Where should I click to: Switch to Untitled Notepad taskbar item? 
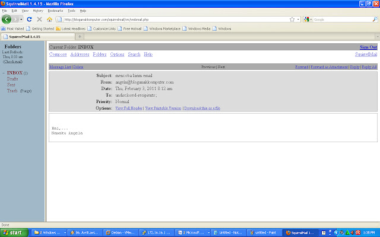pos(228,233)
